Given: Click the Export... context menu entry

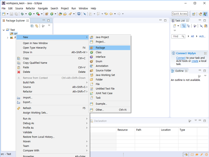Looking at the screenshot, I should click(53, 102).
